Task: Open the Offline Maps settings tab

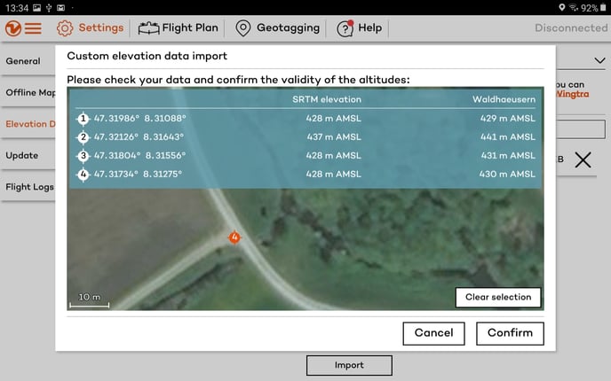Action: pos(30,92)
